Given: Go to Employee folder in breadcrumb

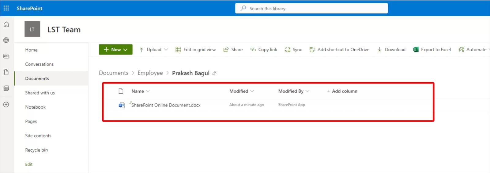Looking at the screenshot, I should point(150,73).
